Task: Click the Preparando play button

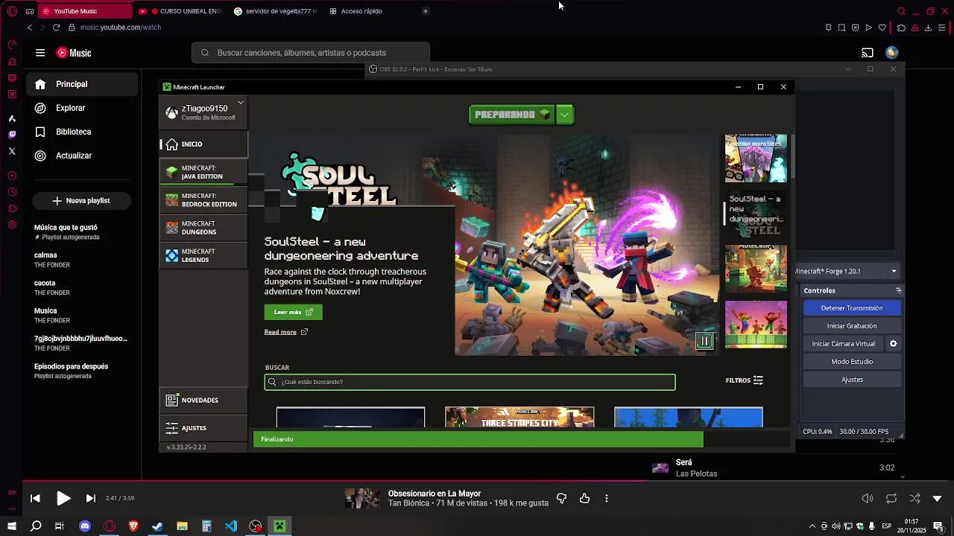Action: click(x=512, y=115)
